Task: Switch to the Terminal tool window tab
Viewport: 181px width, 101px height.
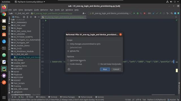Action: tap(53, 97)
